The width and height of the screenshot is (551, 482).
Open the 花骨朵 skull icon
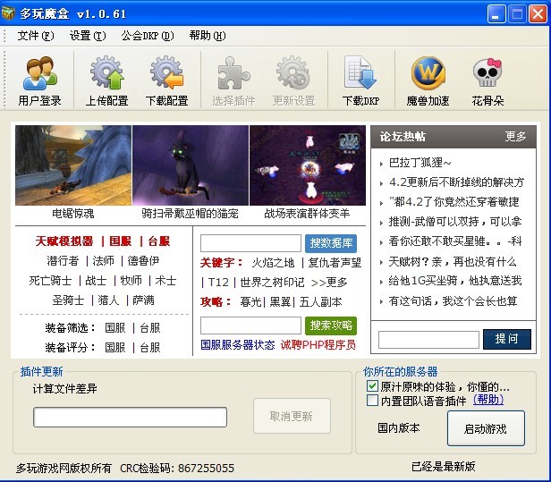click(x=487, y=72)
